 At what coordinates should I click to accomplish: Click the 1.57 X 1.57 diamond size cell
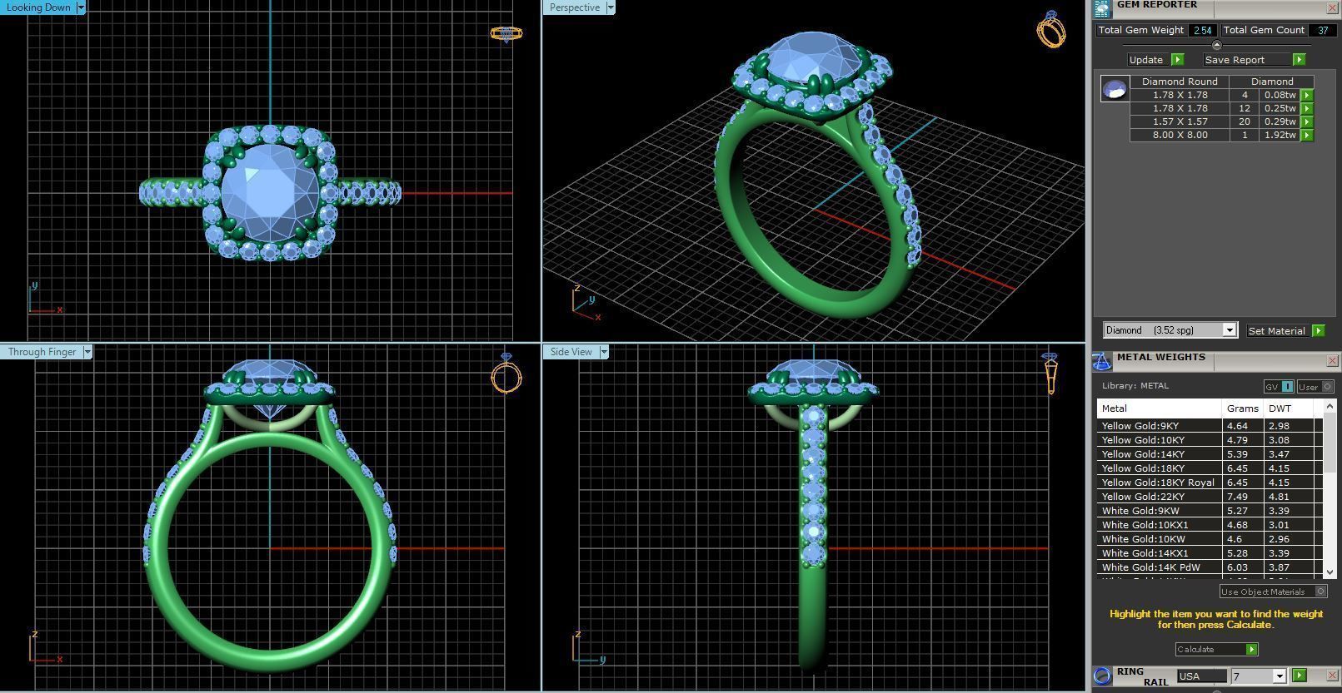pos(1180,121)
